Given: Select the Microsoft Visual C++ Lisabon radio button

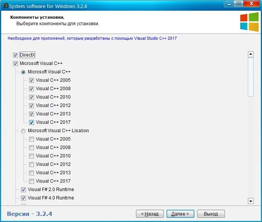Looking at the screenshot, I should pos(23,131).
